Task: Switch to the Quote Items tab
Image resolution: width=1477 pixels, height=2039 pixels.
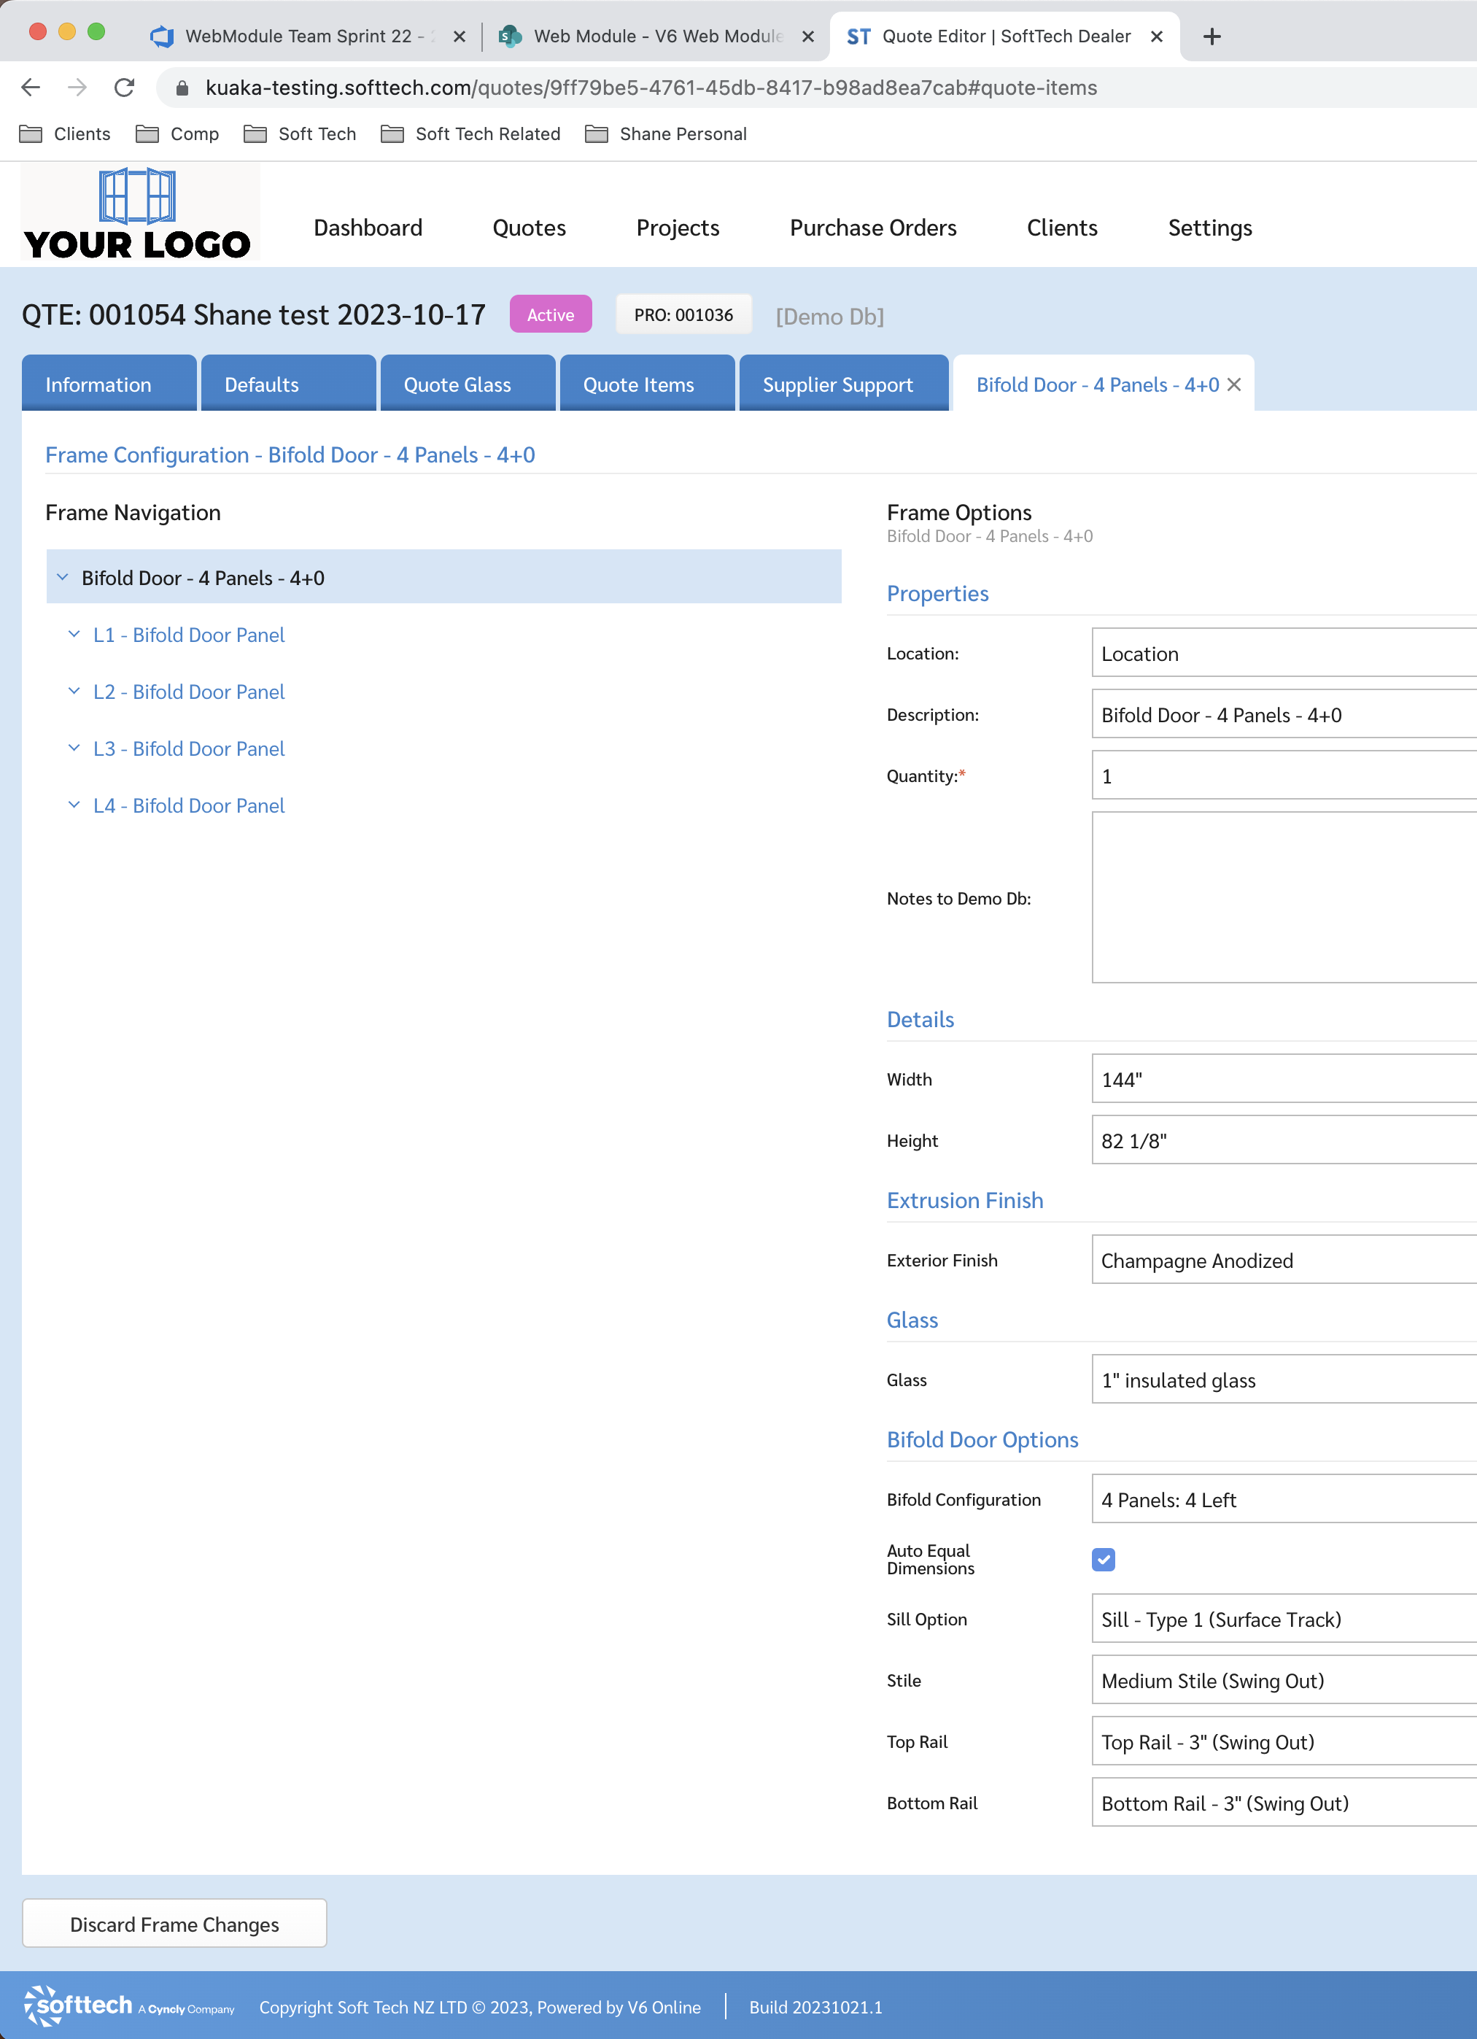Action: [638, 384]
